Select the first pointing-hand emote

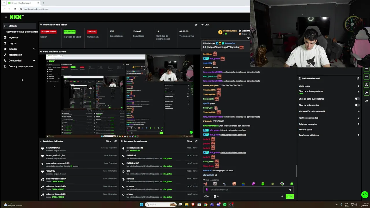[205, 184]
